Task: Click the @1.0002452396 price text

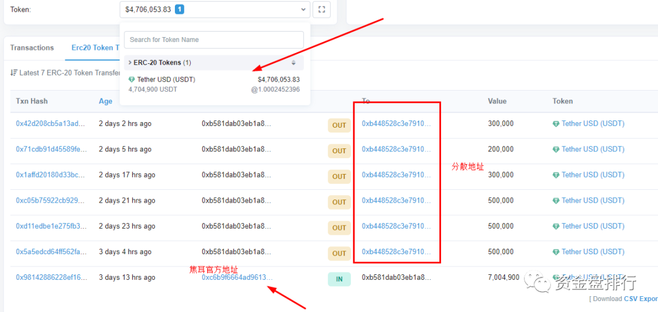Action: point(275,89)
